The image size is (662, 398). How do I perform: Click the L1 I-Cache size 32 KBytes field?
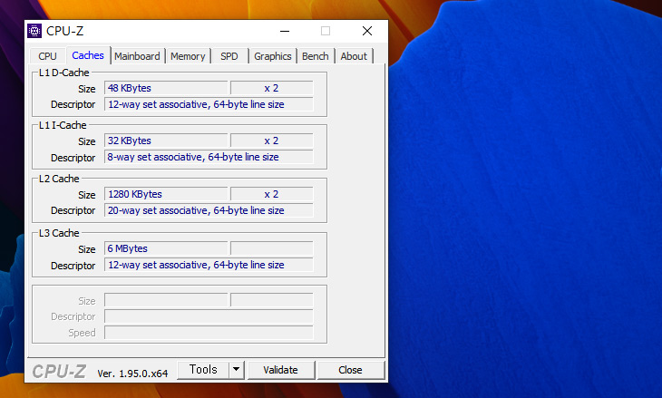166,141
